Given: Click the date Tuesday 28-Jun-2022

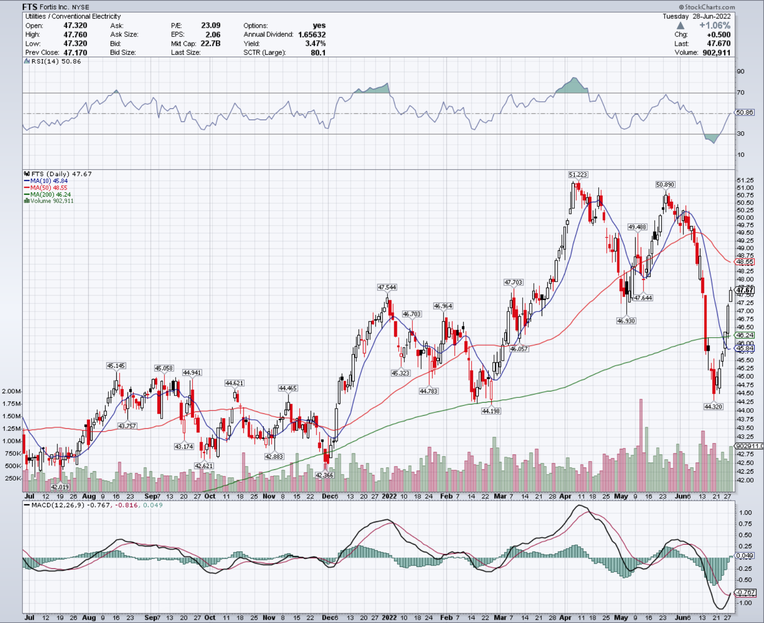Looking at the screenshot, I should tap(696, 16).
